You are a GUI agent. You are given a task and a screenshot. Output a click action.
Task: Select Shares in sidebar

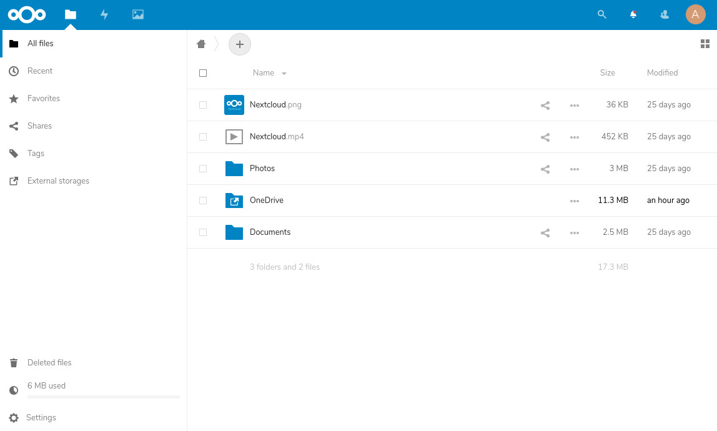pos(93,126)
